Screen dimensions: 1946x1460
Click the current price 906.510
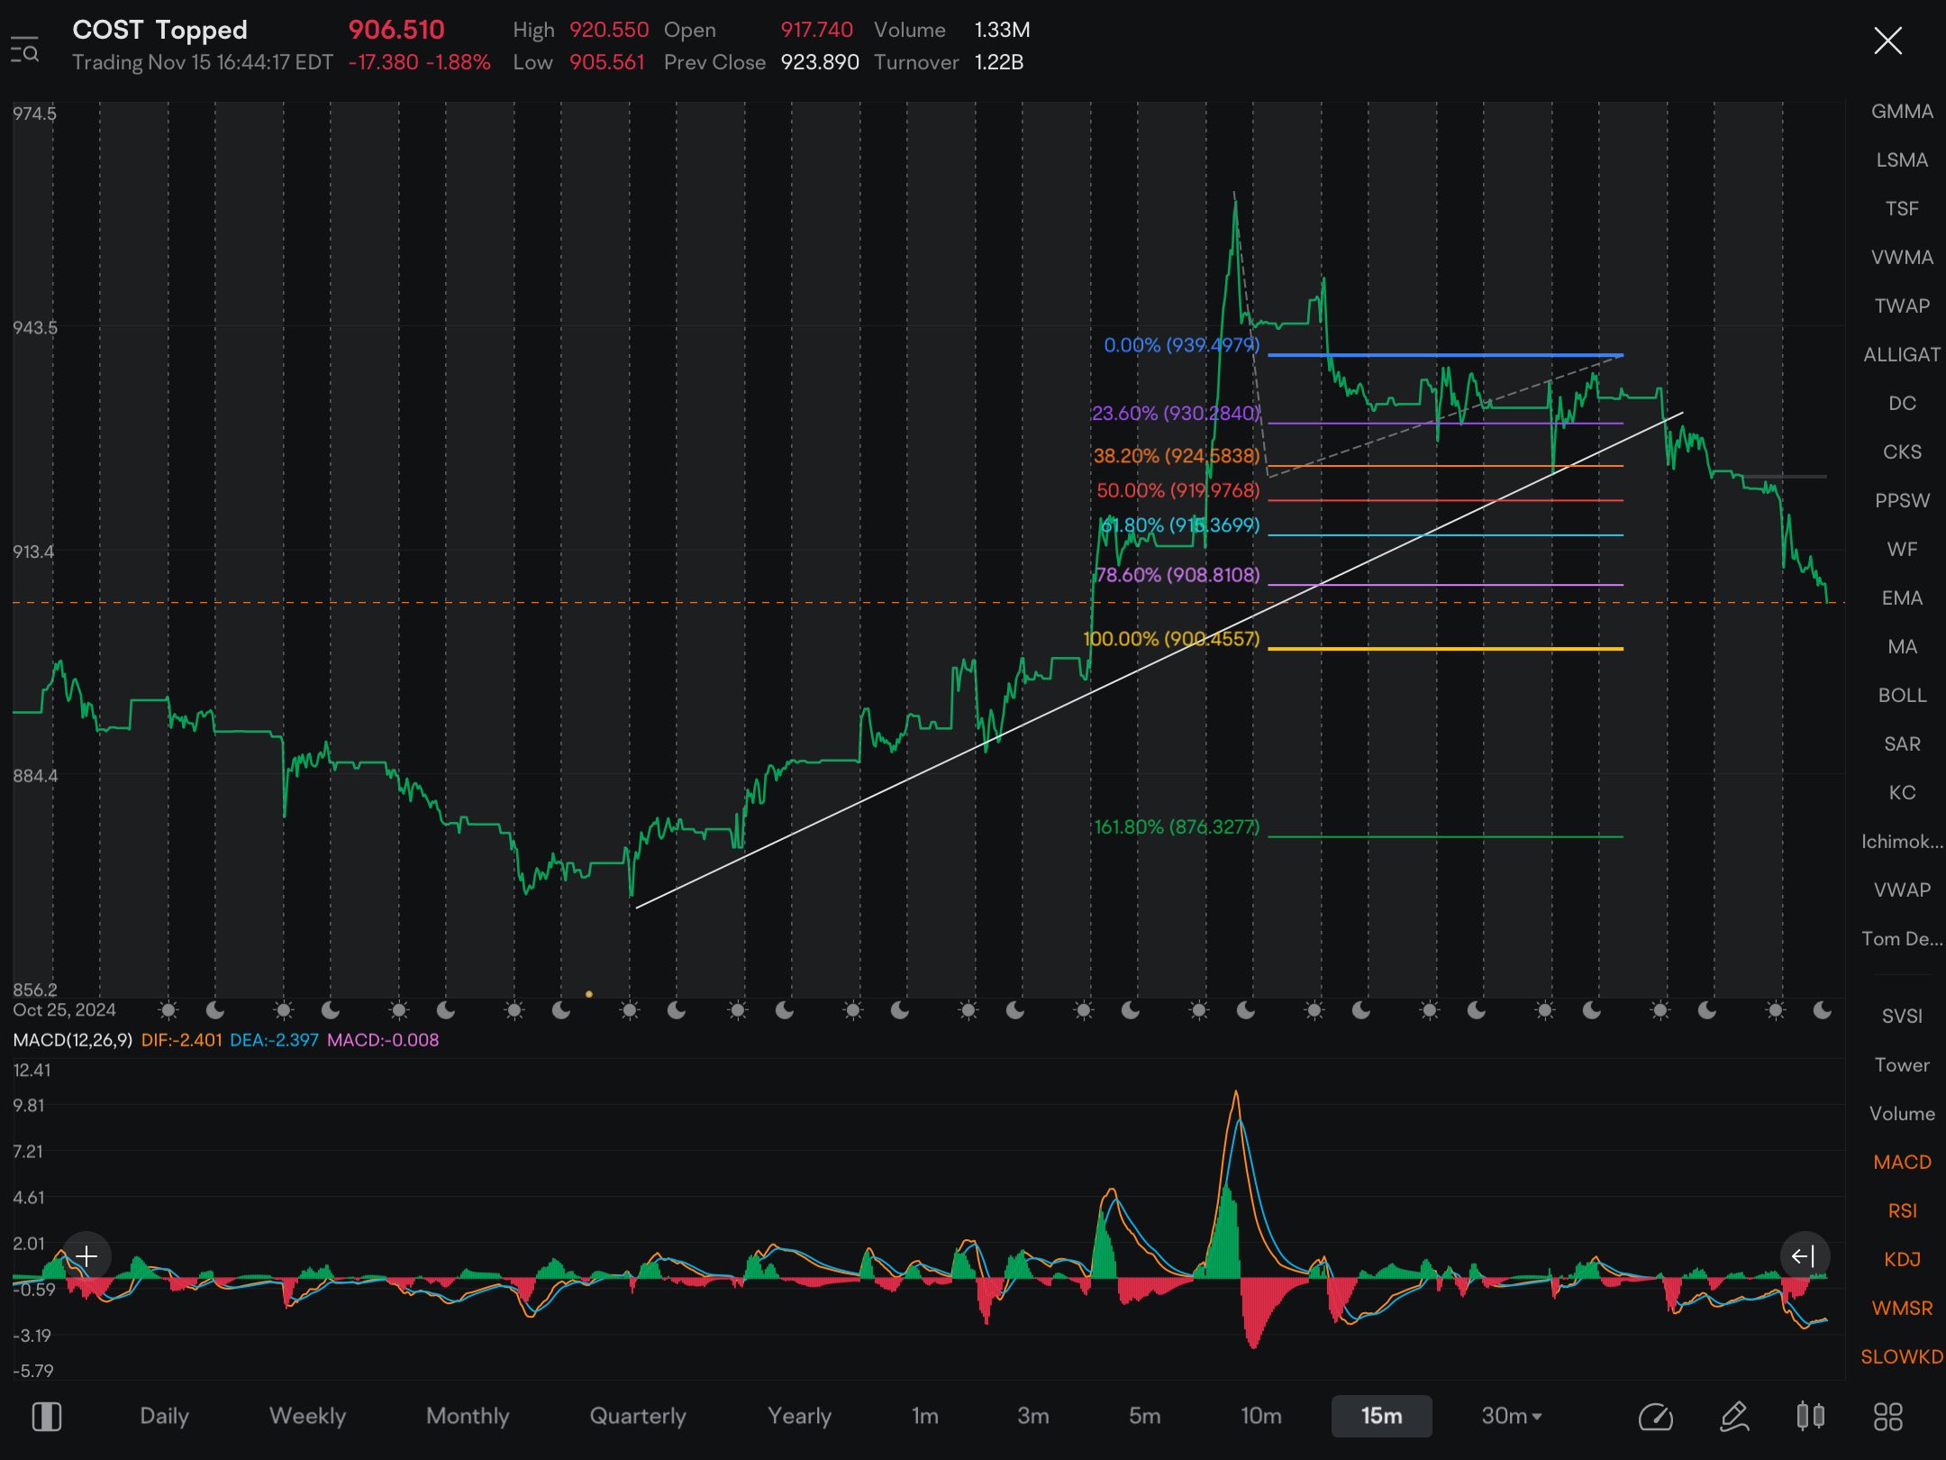396,30
